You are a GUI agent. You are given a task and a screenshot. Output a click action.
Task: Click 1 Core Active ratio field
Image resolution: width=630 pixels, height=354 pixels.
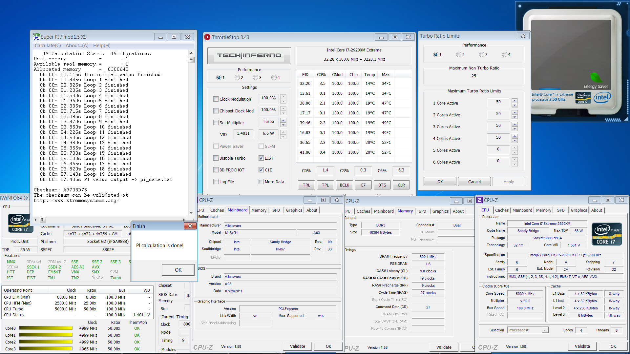498,103
